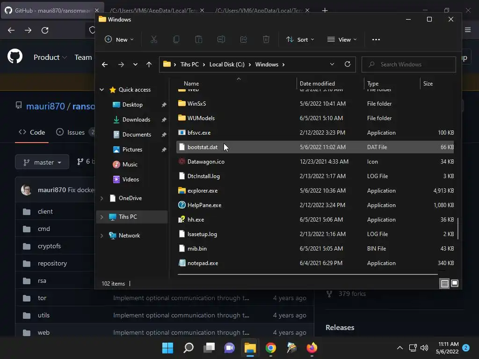479x359 pixels.
Task: Open the See more ellipsis menu
Action: (376, 39)
